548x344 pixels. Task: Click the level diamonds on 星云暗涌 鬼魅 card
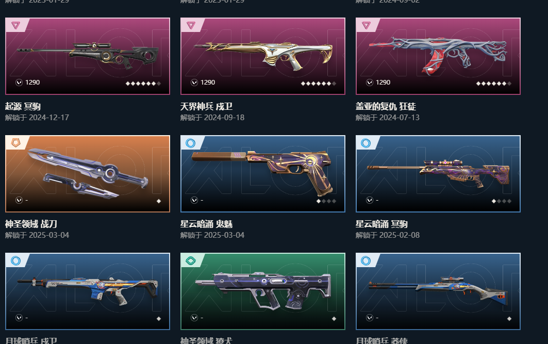(326, 201)
